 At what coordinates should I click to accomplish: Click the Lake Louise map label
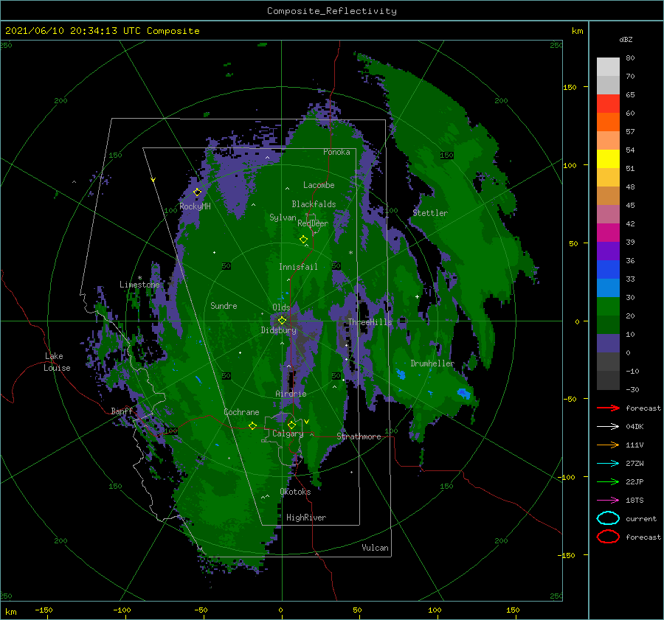pyautogui.click(x=57, y=362)
